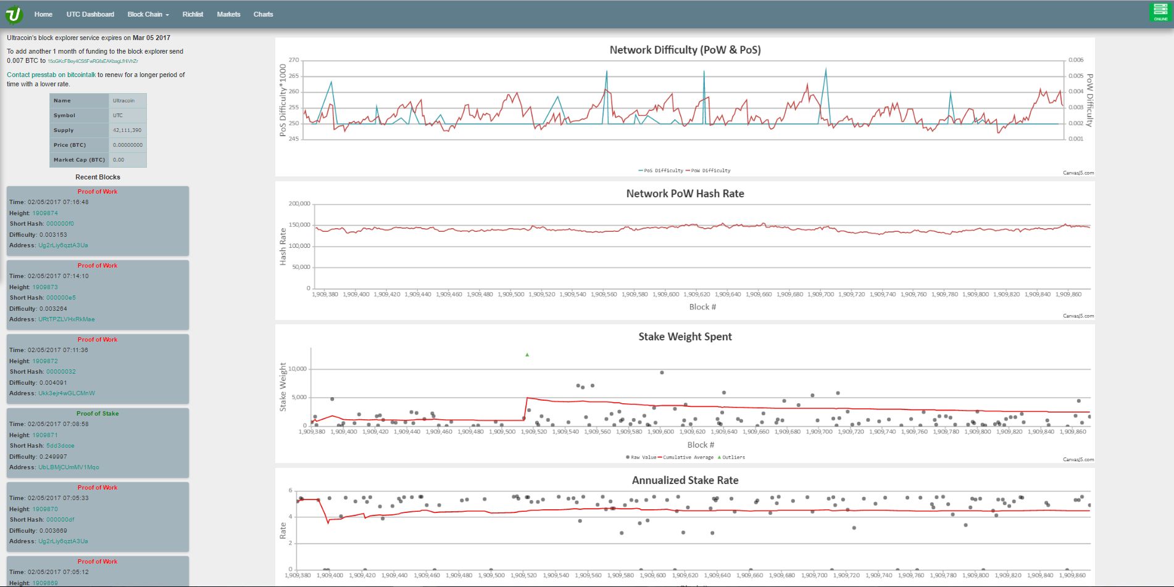The image size is (1174, 587).
Task: Toggle Cumulative Average legend entry
Action: tap(686, 458)
